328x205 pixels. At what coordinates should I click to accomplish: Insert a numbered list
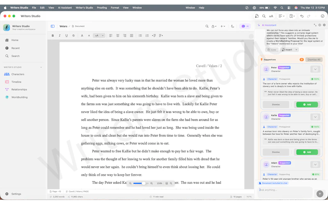pos(147,36)
